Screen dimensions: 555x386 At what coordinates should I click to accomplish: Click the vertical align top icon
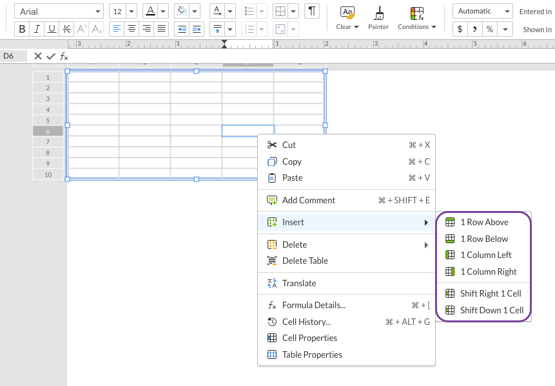coord(217,29)
